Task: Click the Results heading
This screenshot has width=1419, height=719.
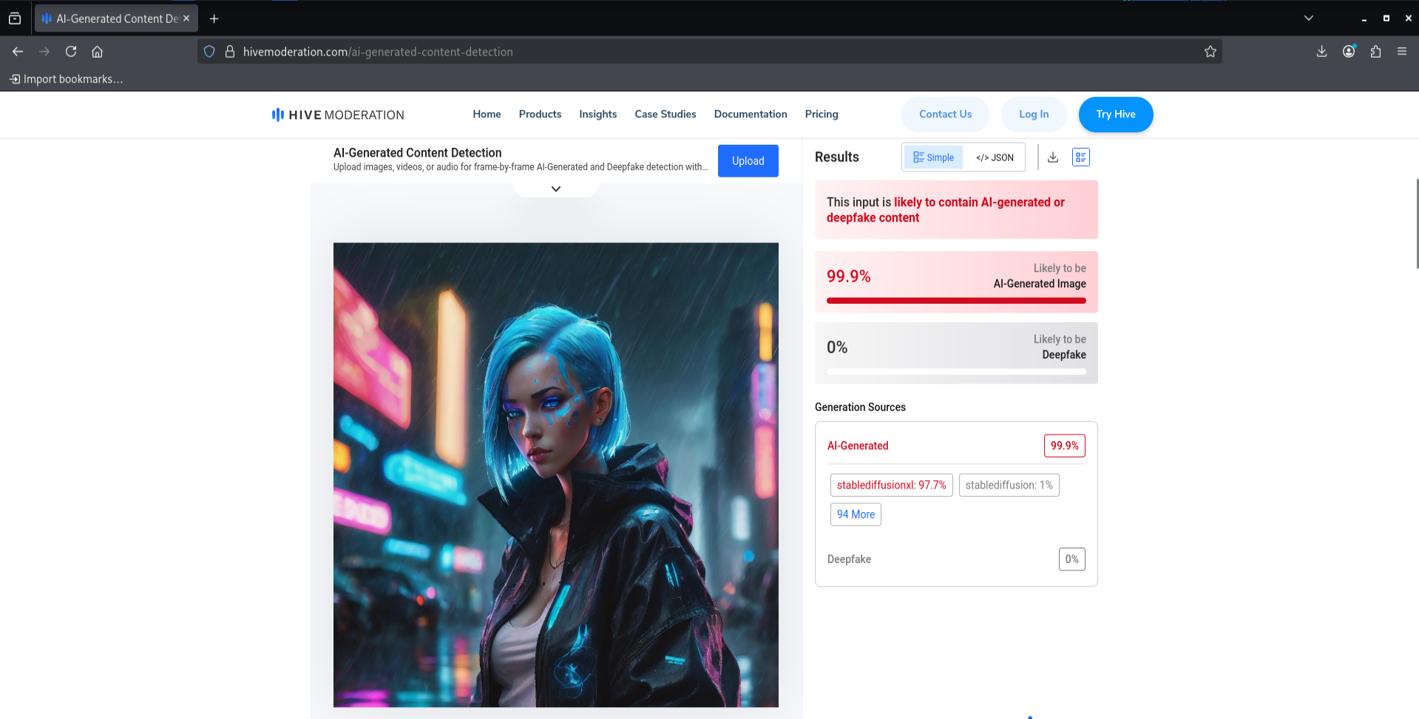Action: coord(837,157)
